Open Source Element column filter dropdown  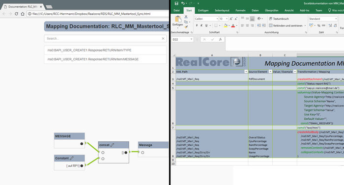pos(270,72)
